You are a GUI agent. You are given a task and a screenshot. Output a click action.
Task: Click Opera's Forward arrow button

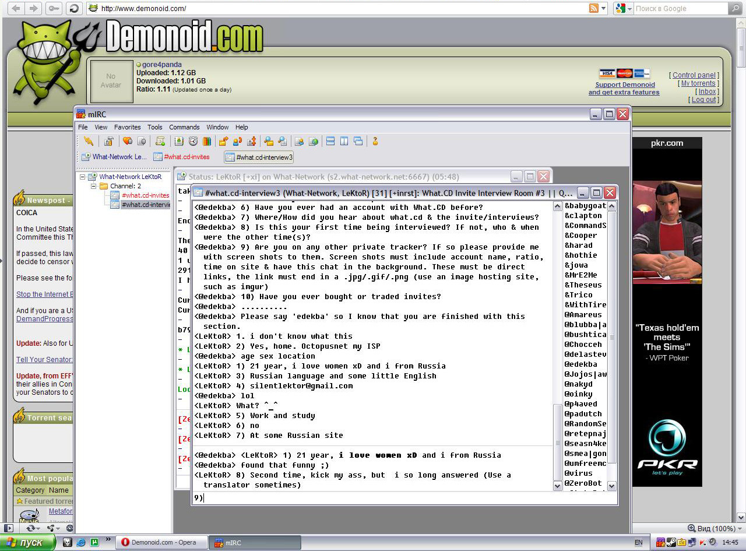(34, 8)
